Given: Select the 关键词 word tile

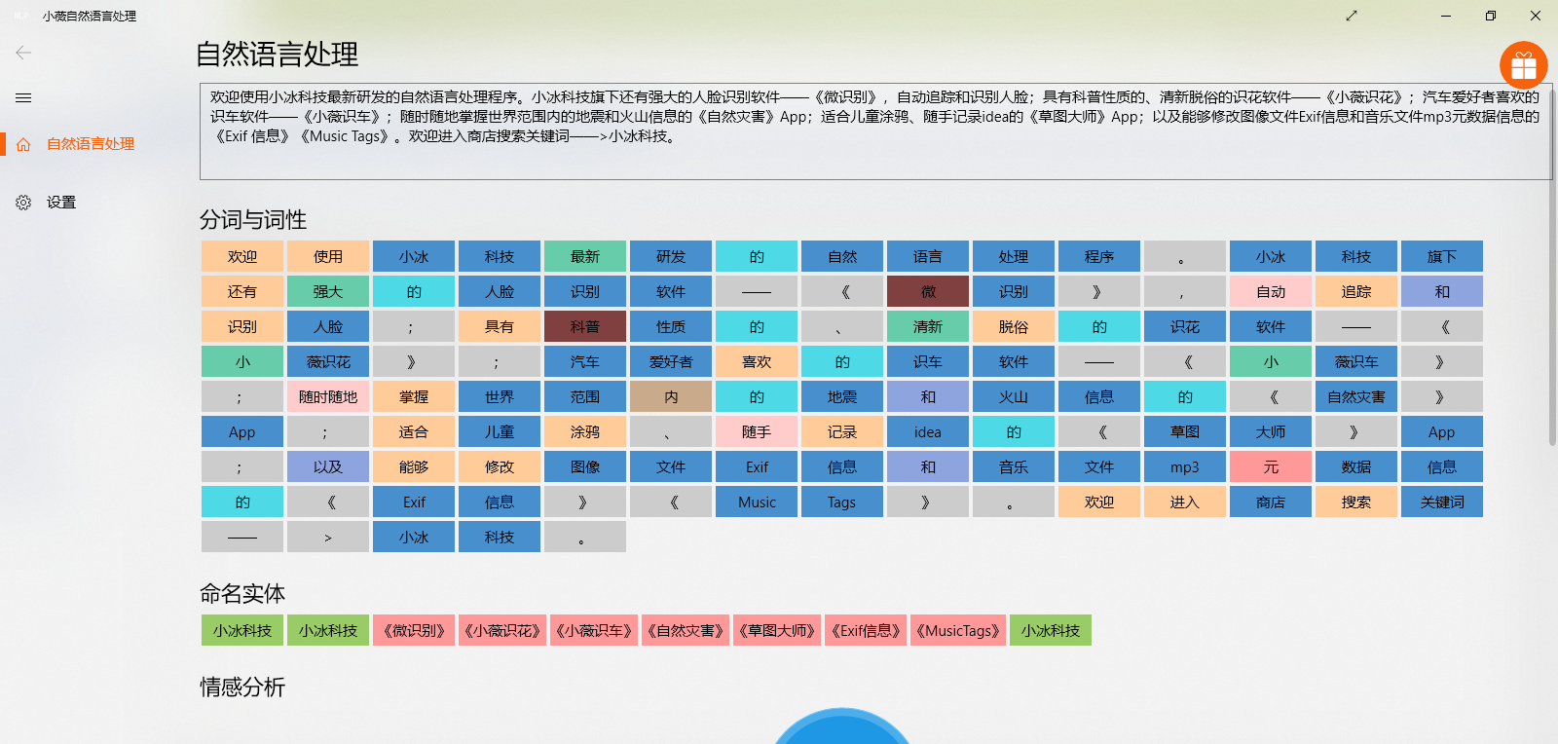Looking at the screenshot, I should point(1442,502).
